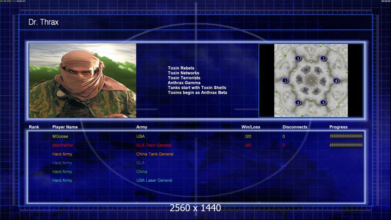Select player name aftermather
Viewport: 391px width, 220px height.
click(63, 145)
